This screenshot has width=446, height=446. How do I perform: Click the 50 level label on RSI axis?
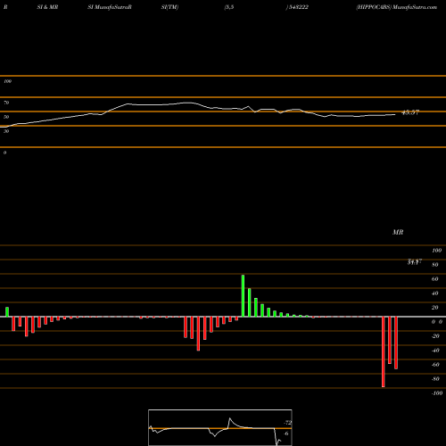pos(6,117)
